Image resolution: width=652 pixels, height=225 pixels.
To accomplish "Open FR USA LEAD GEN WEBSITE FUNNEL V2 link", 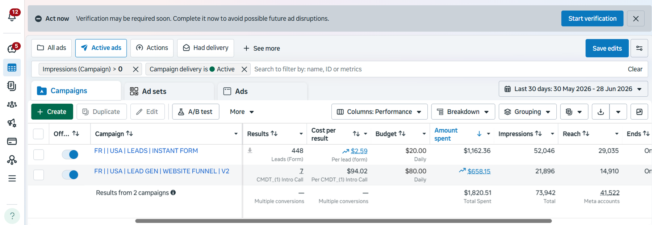I will click(162, 171).
